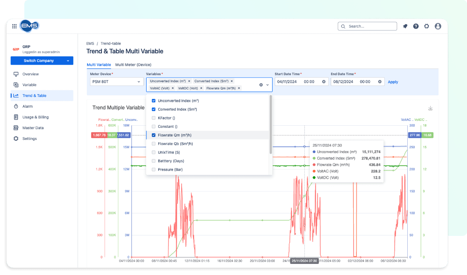This screenshot has height=275, width=467.
Task: Check the Flowrate Qb (Sm³/h) option
Action: 154,144
